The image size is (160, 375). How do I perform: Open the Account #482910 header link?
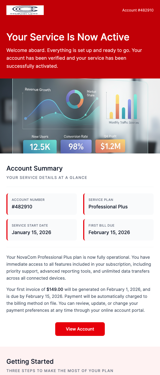point(138,10)
